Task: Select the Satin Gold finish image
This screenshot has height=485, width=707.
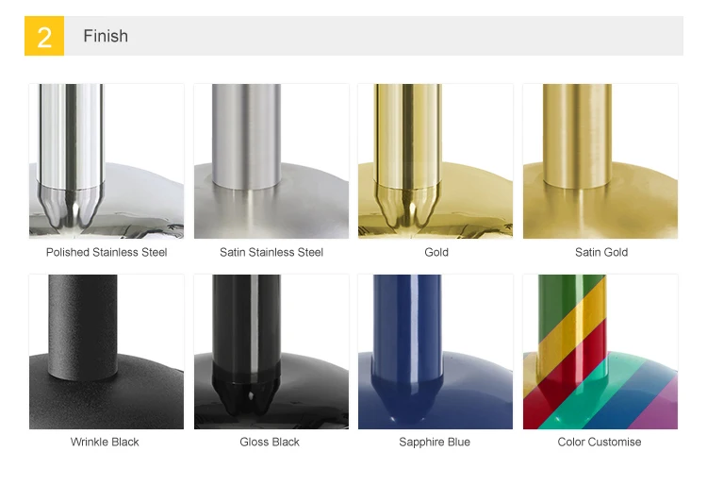Action: tap(600, 161)
